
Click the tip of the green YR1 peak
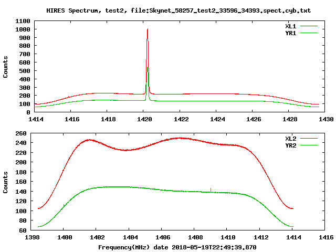(148, 68)
